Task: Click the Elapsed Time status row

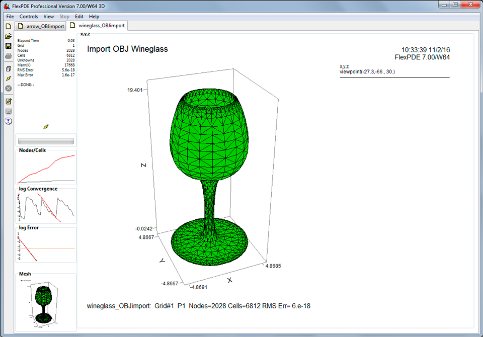Action: (46, 41)
